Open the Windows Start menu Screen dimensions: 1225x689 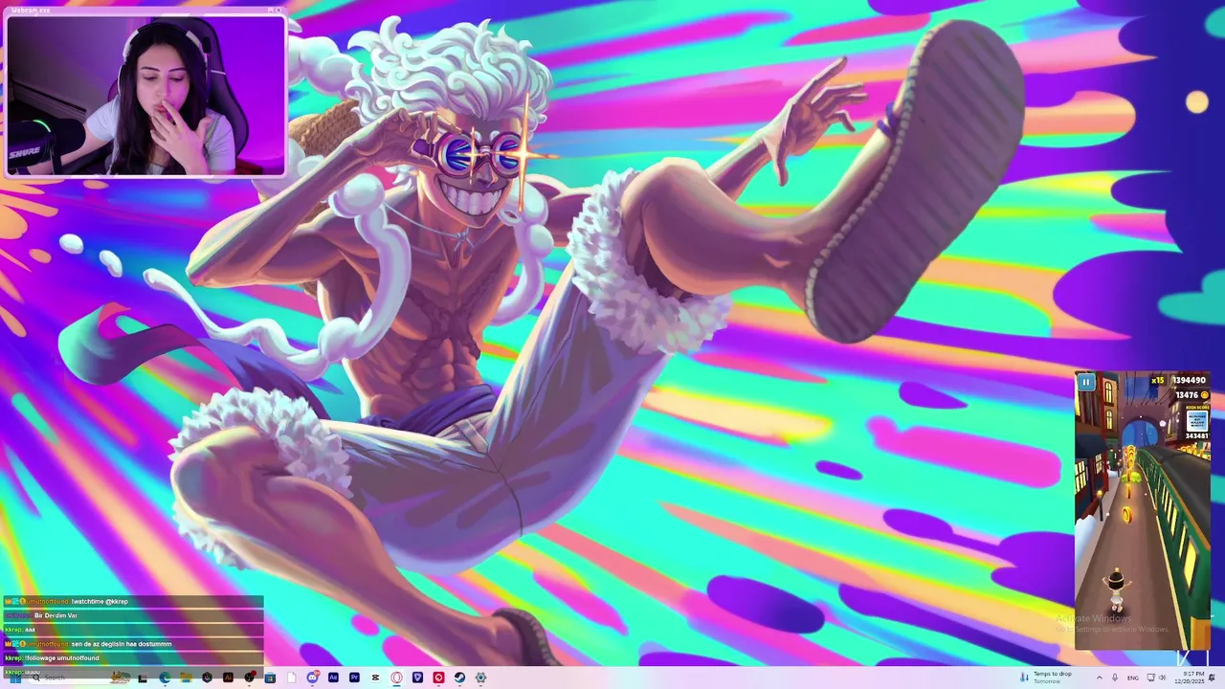click(13, 678)
